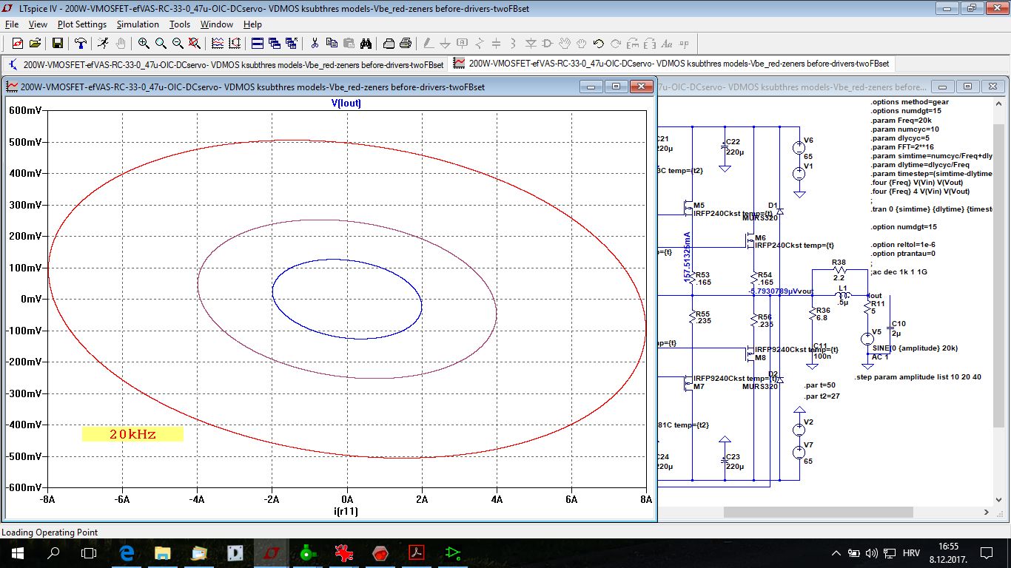Viewport: 1011px width, 568px height.
Task: Click the Place Resistor icon
Action: pyautogui.click(x=479, y=43)
